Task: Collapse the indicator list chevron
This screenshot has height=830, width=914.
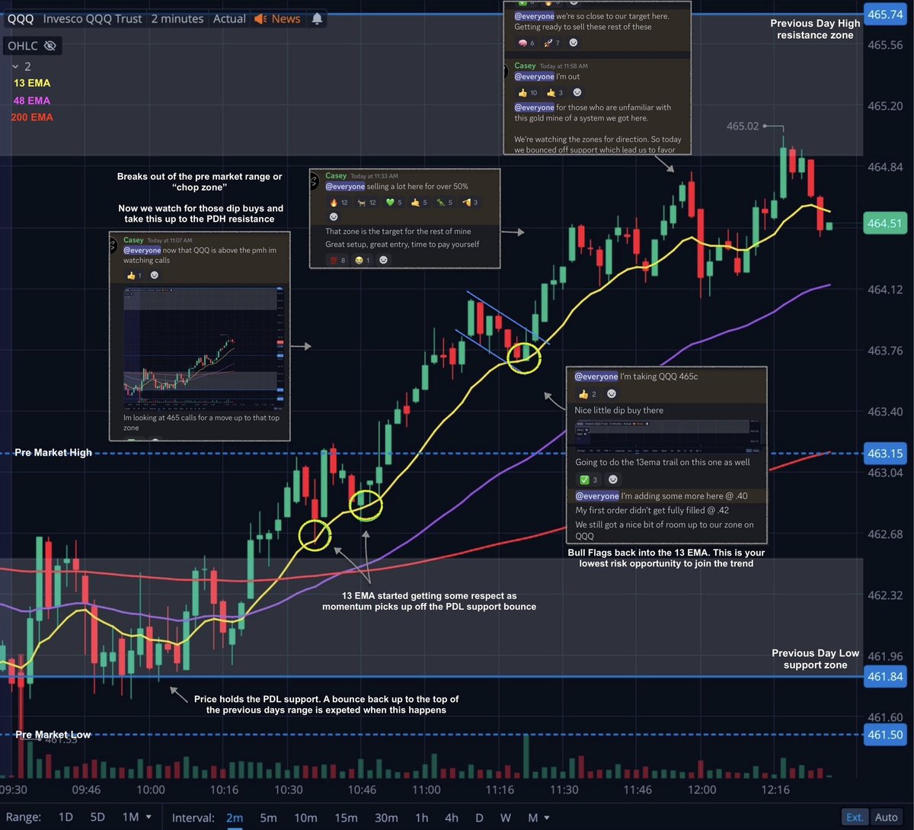Action: (x=15, y=66)
